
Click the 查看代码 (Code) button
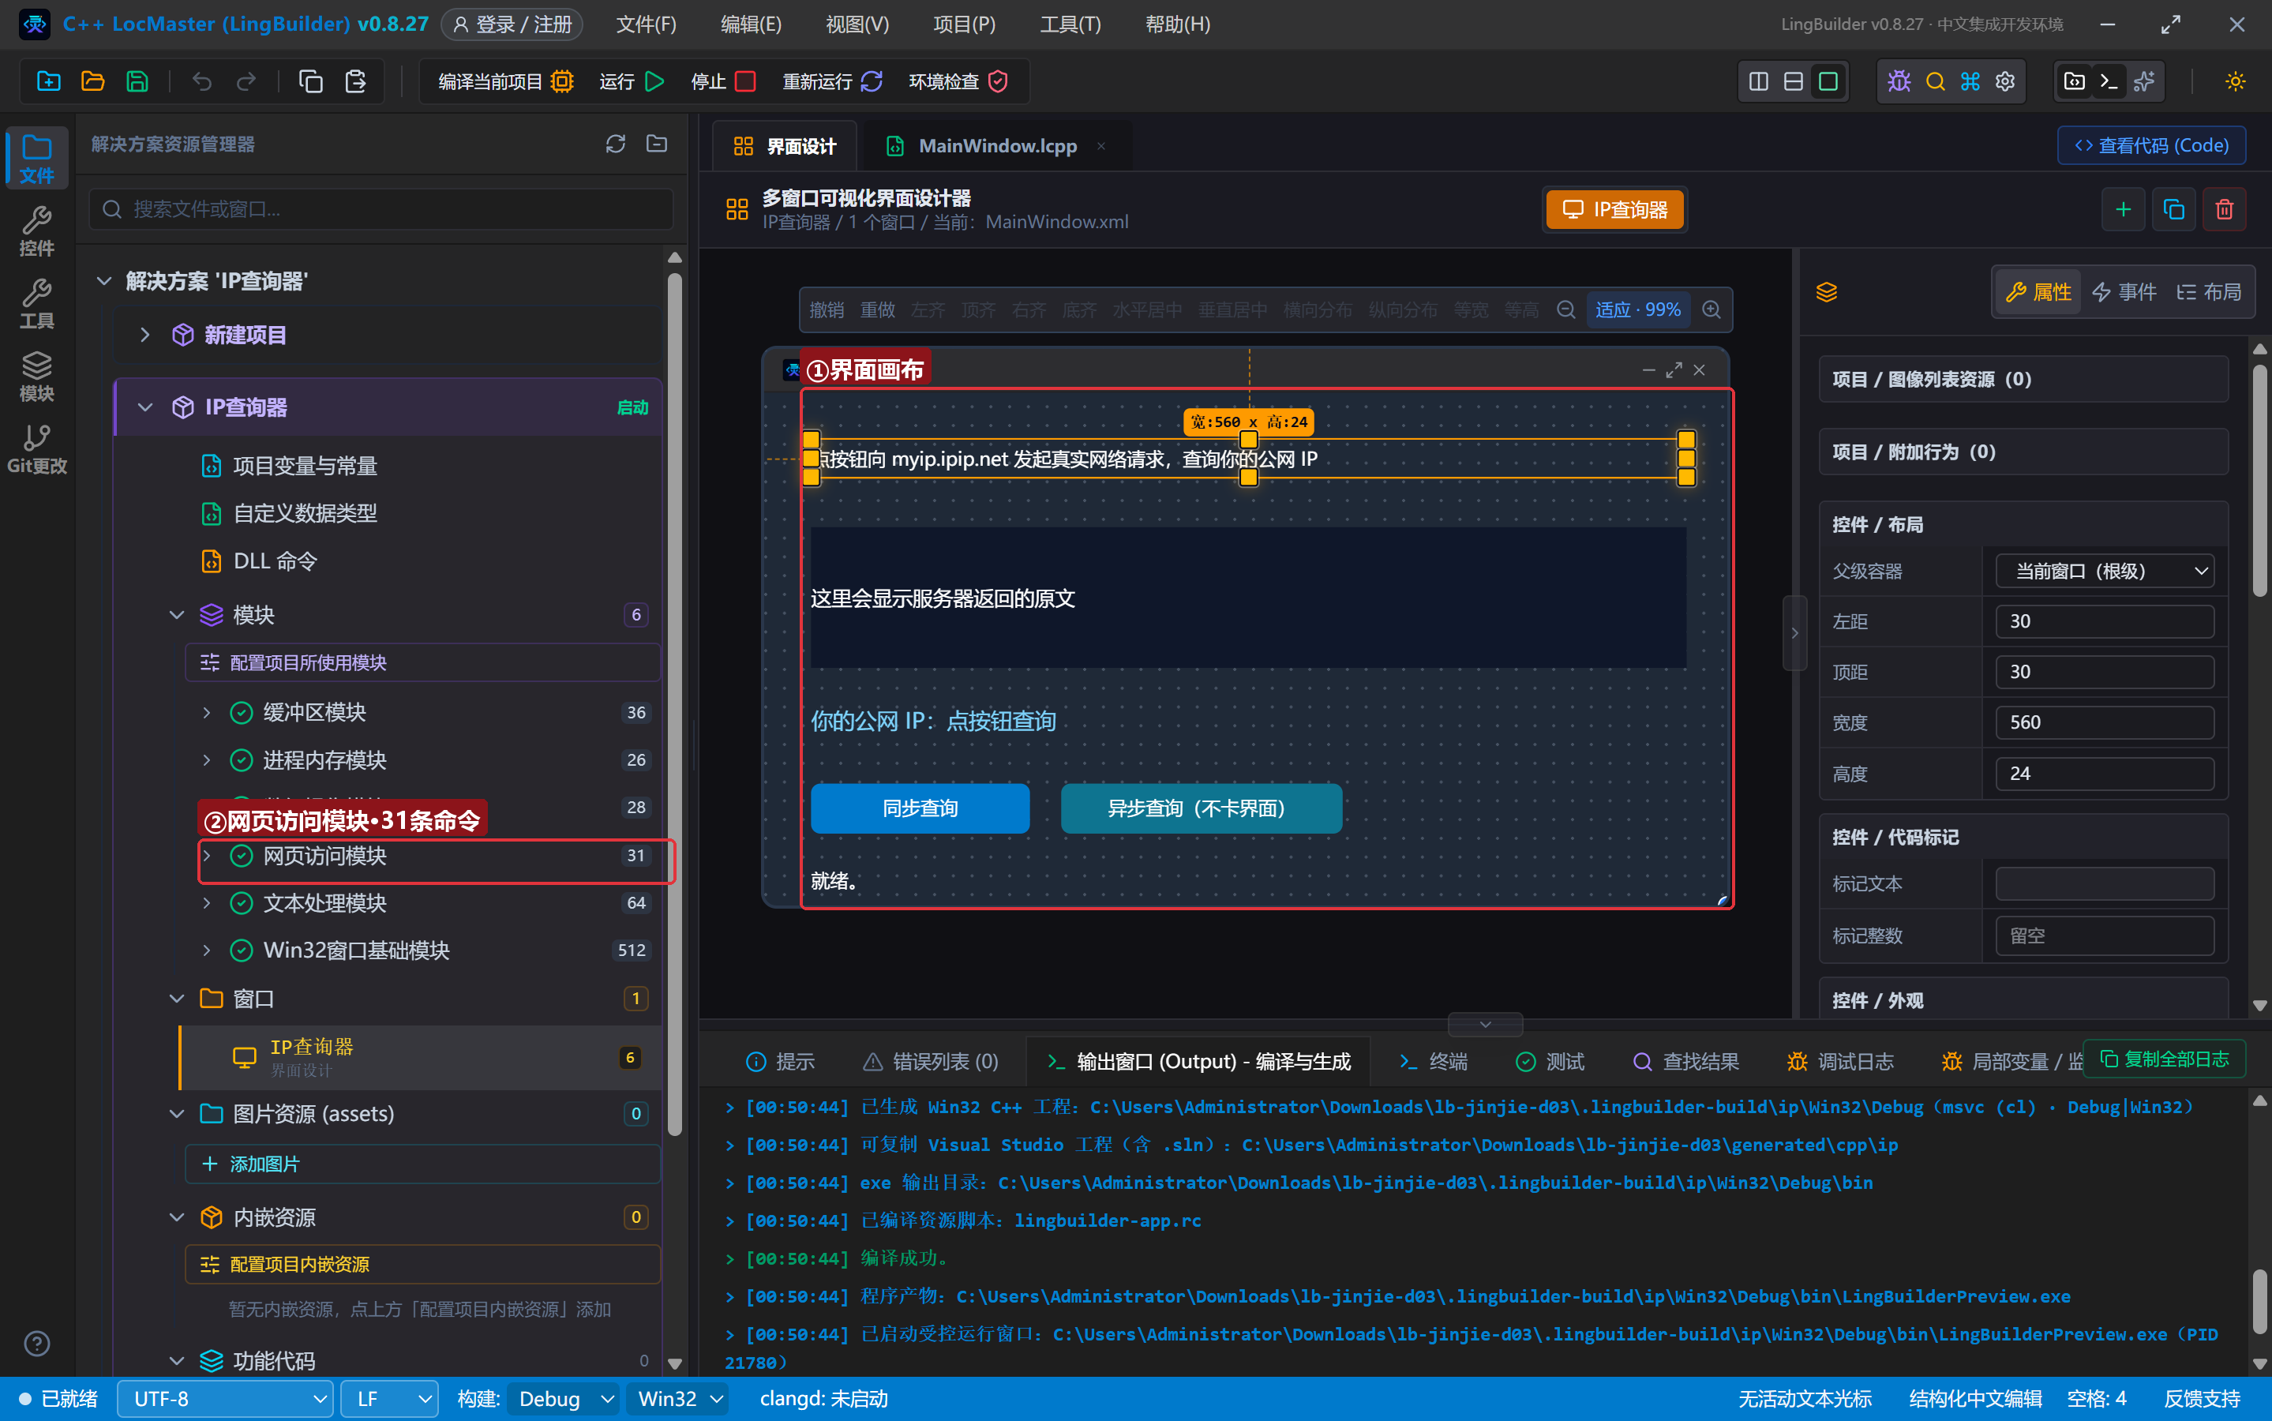tap(2152, 146)
